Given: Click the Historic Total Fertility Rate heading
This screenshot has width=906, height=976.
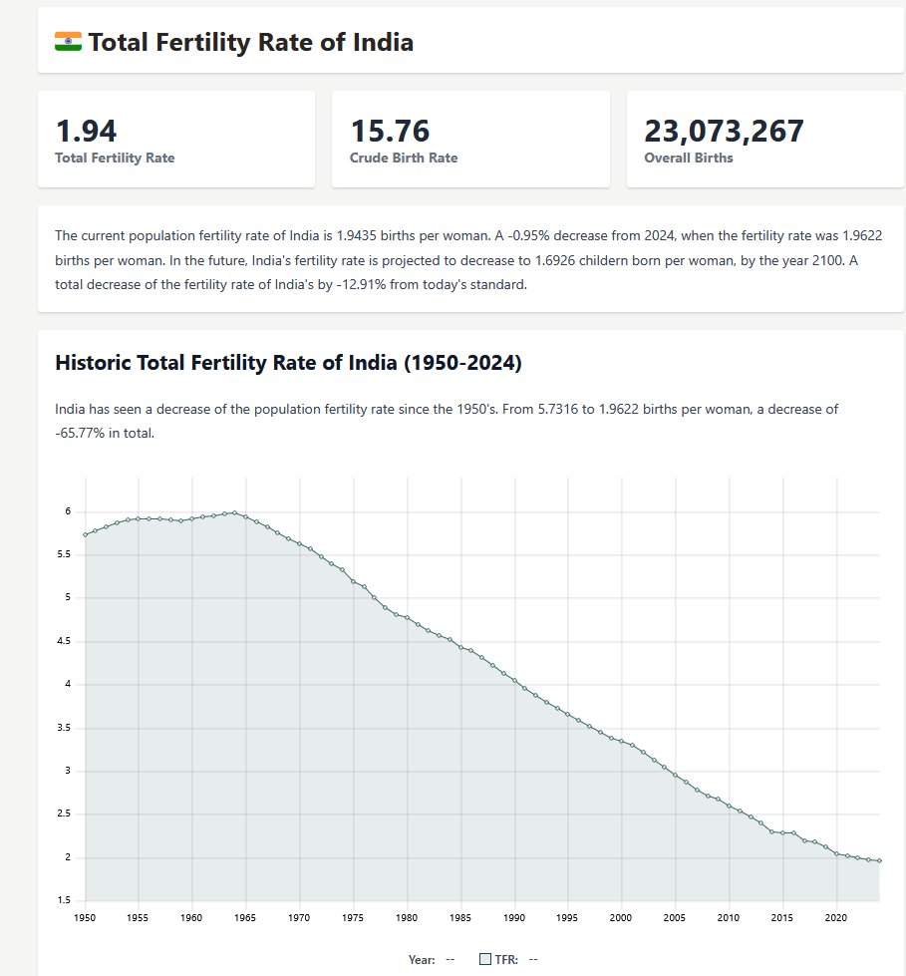Looking at the screenshot, I should tap(288, 363).
